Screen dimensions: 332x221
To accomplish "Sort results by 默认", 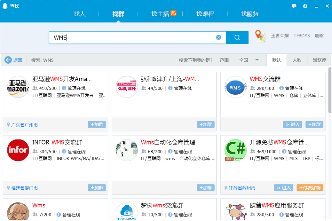I will [x=277, y=60].
